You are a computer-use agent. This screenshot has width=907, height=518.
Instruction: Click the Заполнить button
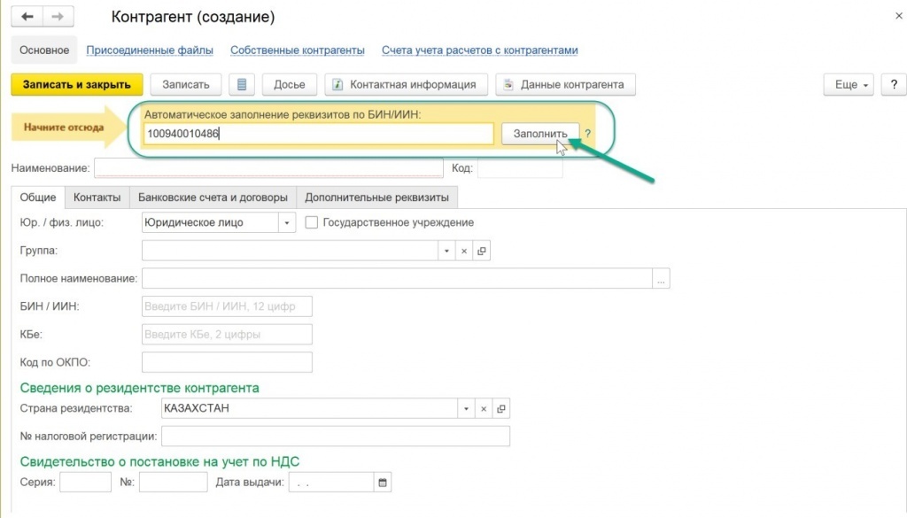[540, 134]
